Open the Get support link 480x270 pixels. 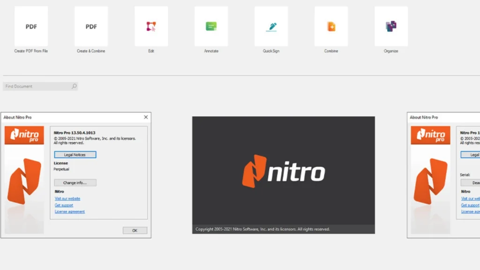[x=64, y=205]
